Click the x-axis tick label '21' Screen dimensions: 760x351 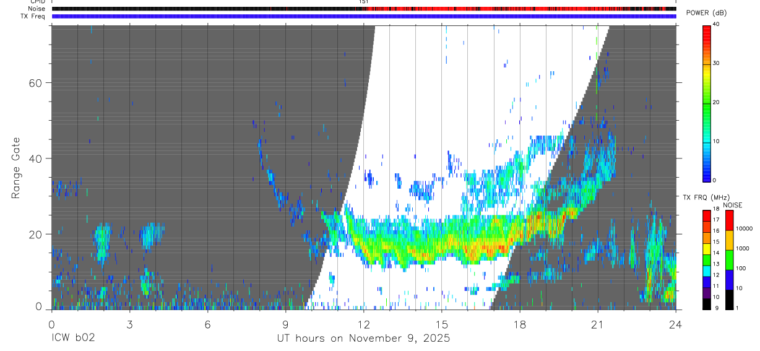point(598,324)
